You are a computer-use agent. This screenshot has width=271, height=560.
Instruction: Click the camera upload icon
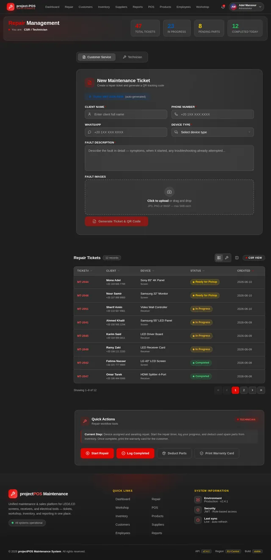(x=169, y=192)
